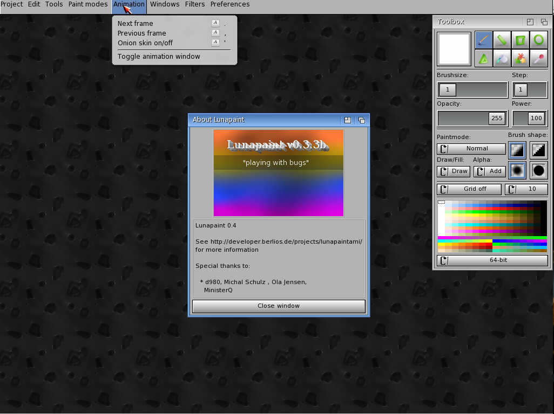Open the Filters menu
This screenshot has height=414, width=554.
(x=195, y=4)
